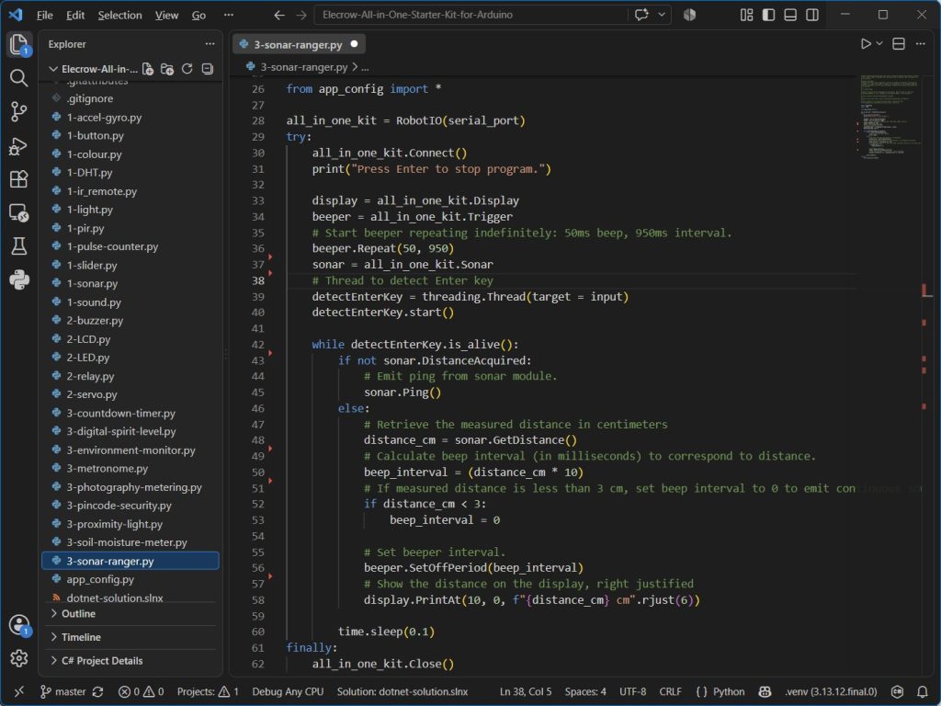The image size is (941, 706).
Task: Change end of line sequence CRLF
Action: click(670, 691)
